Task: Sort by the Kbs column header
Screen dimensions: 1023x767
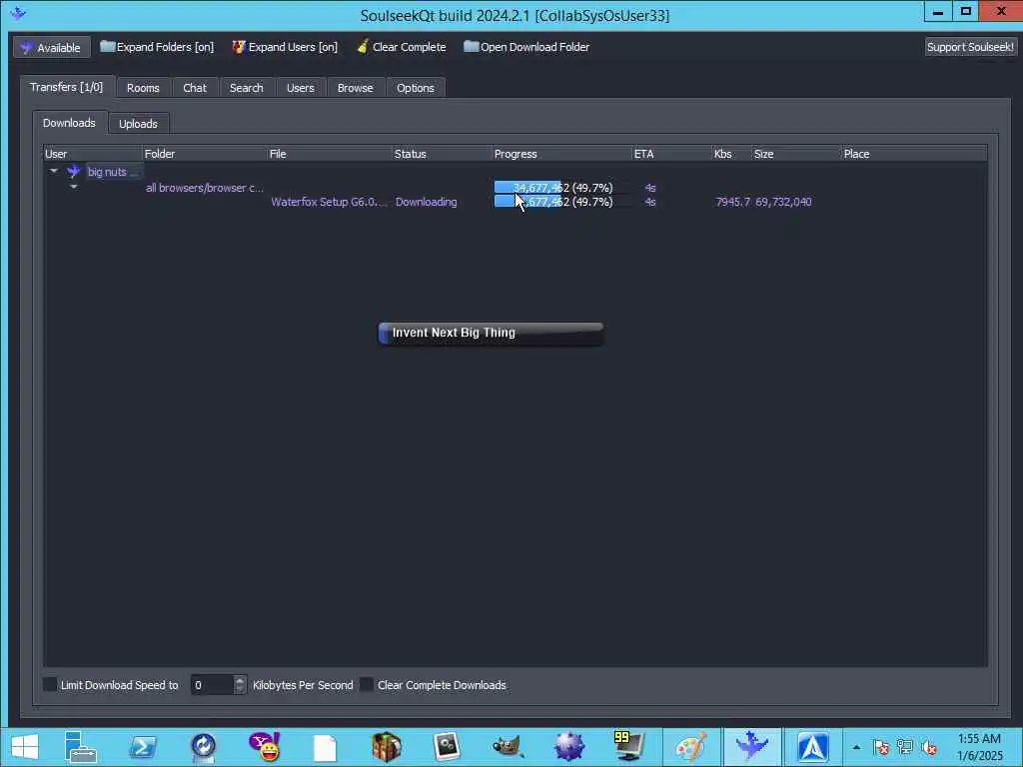Action: [732, 154]
